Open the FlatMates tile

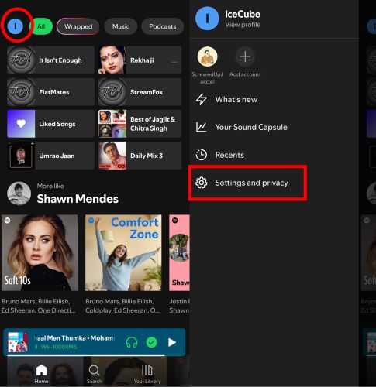50,92
